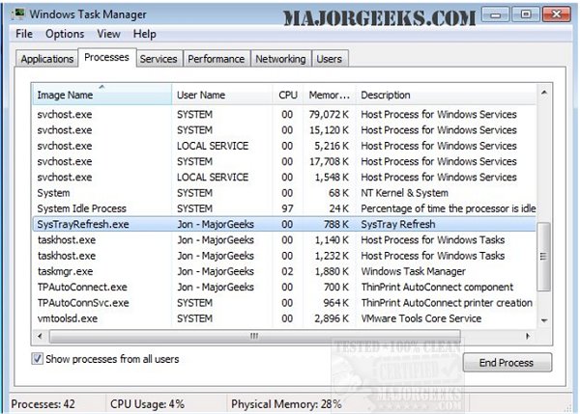Open the Performance tab
Viewport: 580px width, 414px height.
click(216, 59)
